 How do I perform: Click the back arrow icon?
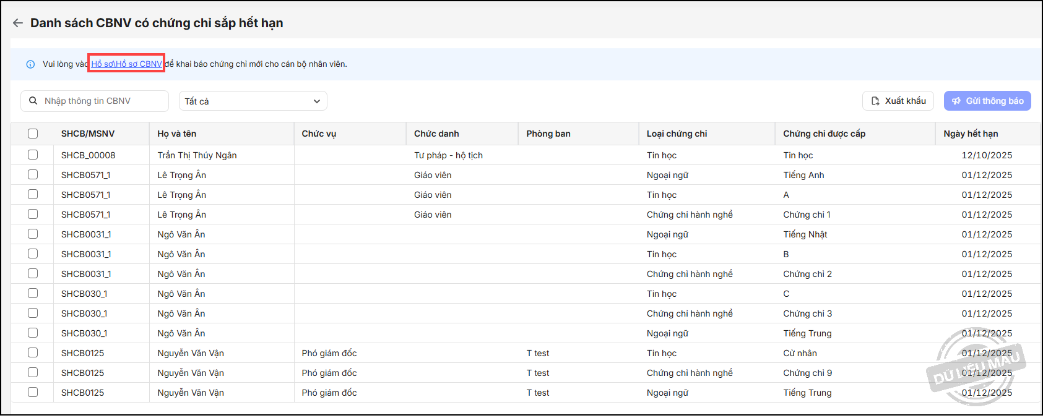(x=17, y=23)
